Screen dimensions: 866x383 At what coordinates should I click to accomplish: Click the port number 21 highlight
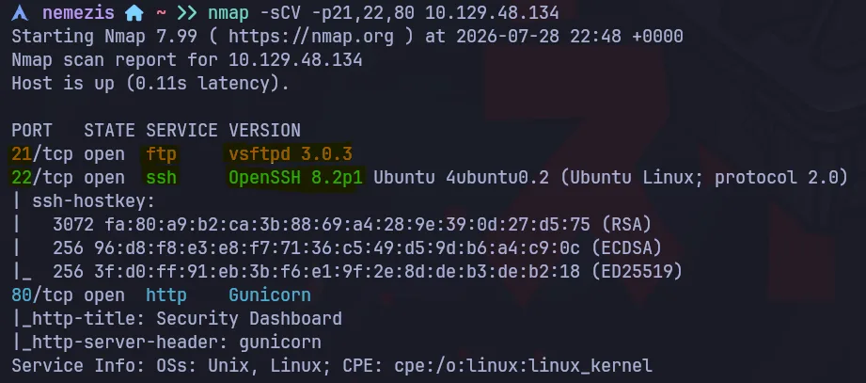tap(22, 153)
